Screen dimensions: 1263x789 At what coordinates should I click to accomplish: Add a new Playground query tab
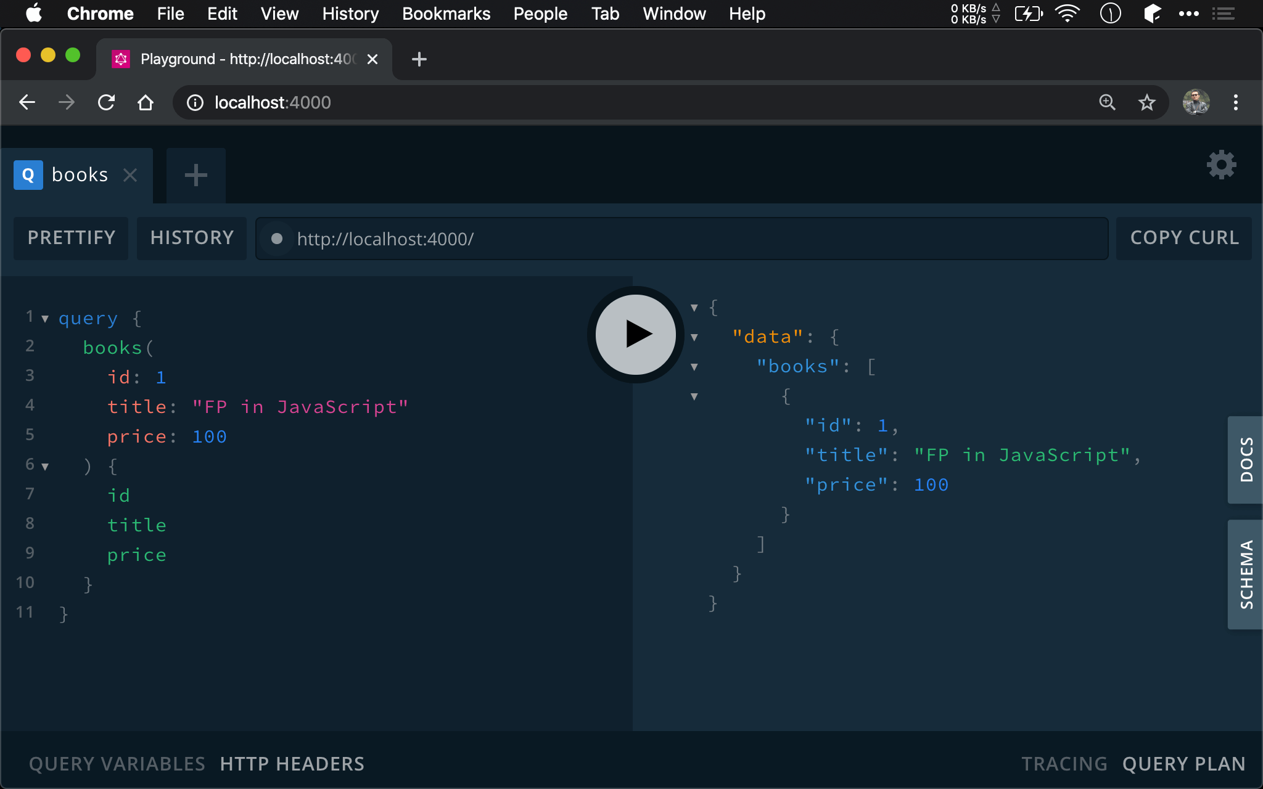[196, 175]
